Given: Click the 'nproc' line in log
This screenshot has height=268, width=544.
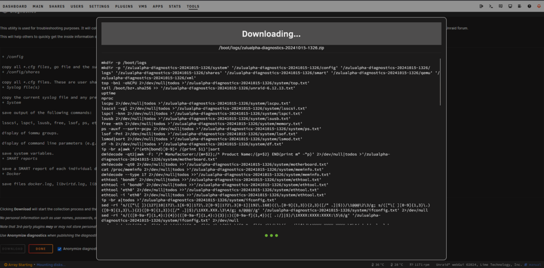Looking at the screenshot, I should click(x=106, y=98).
